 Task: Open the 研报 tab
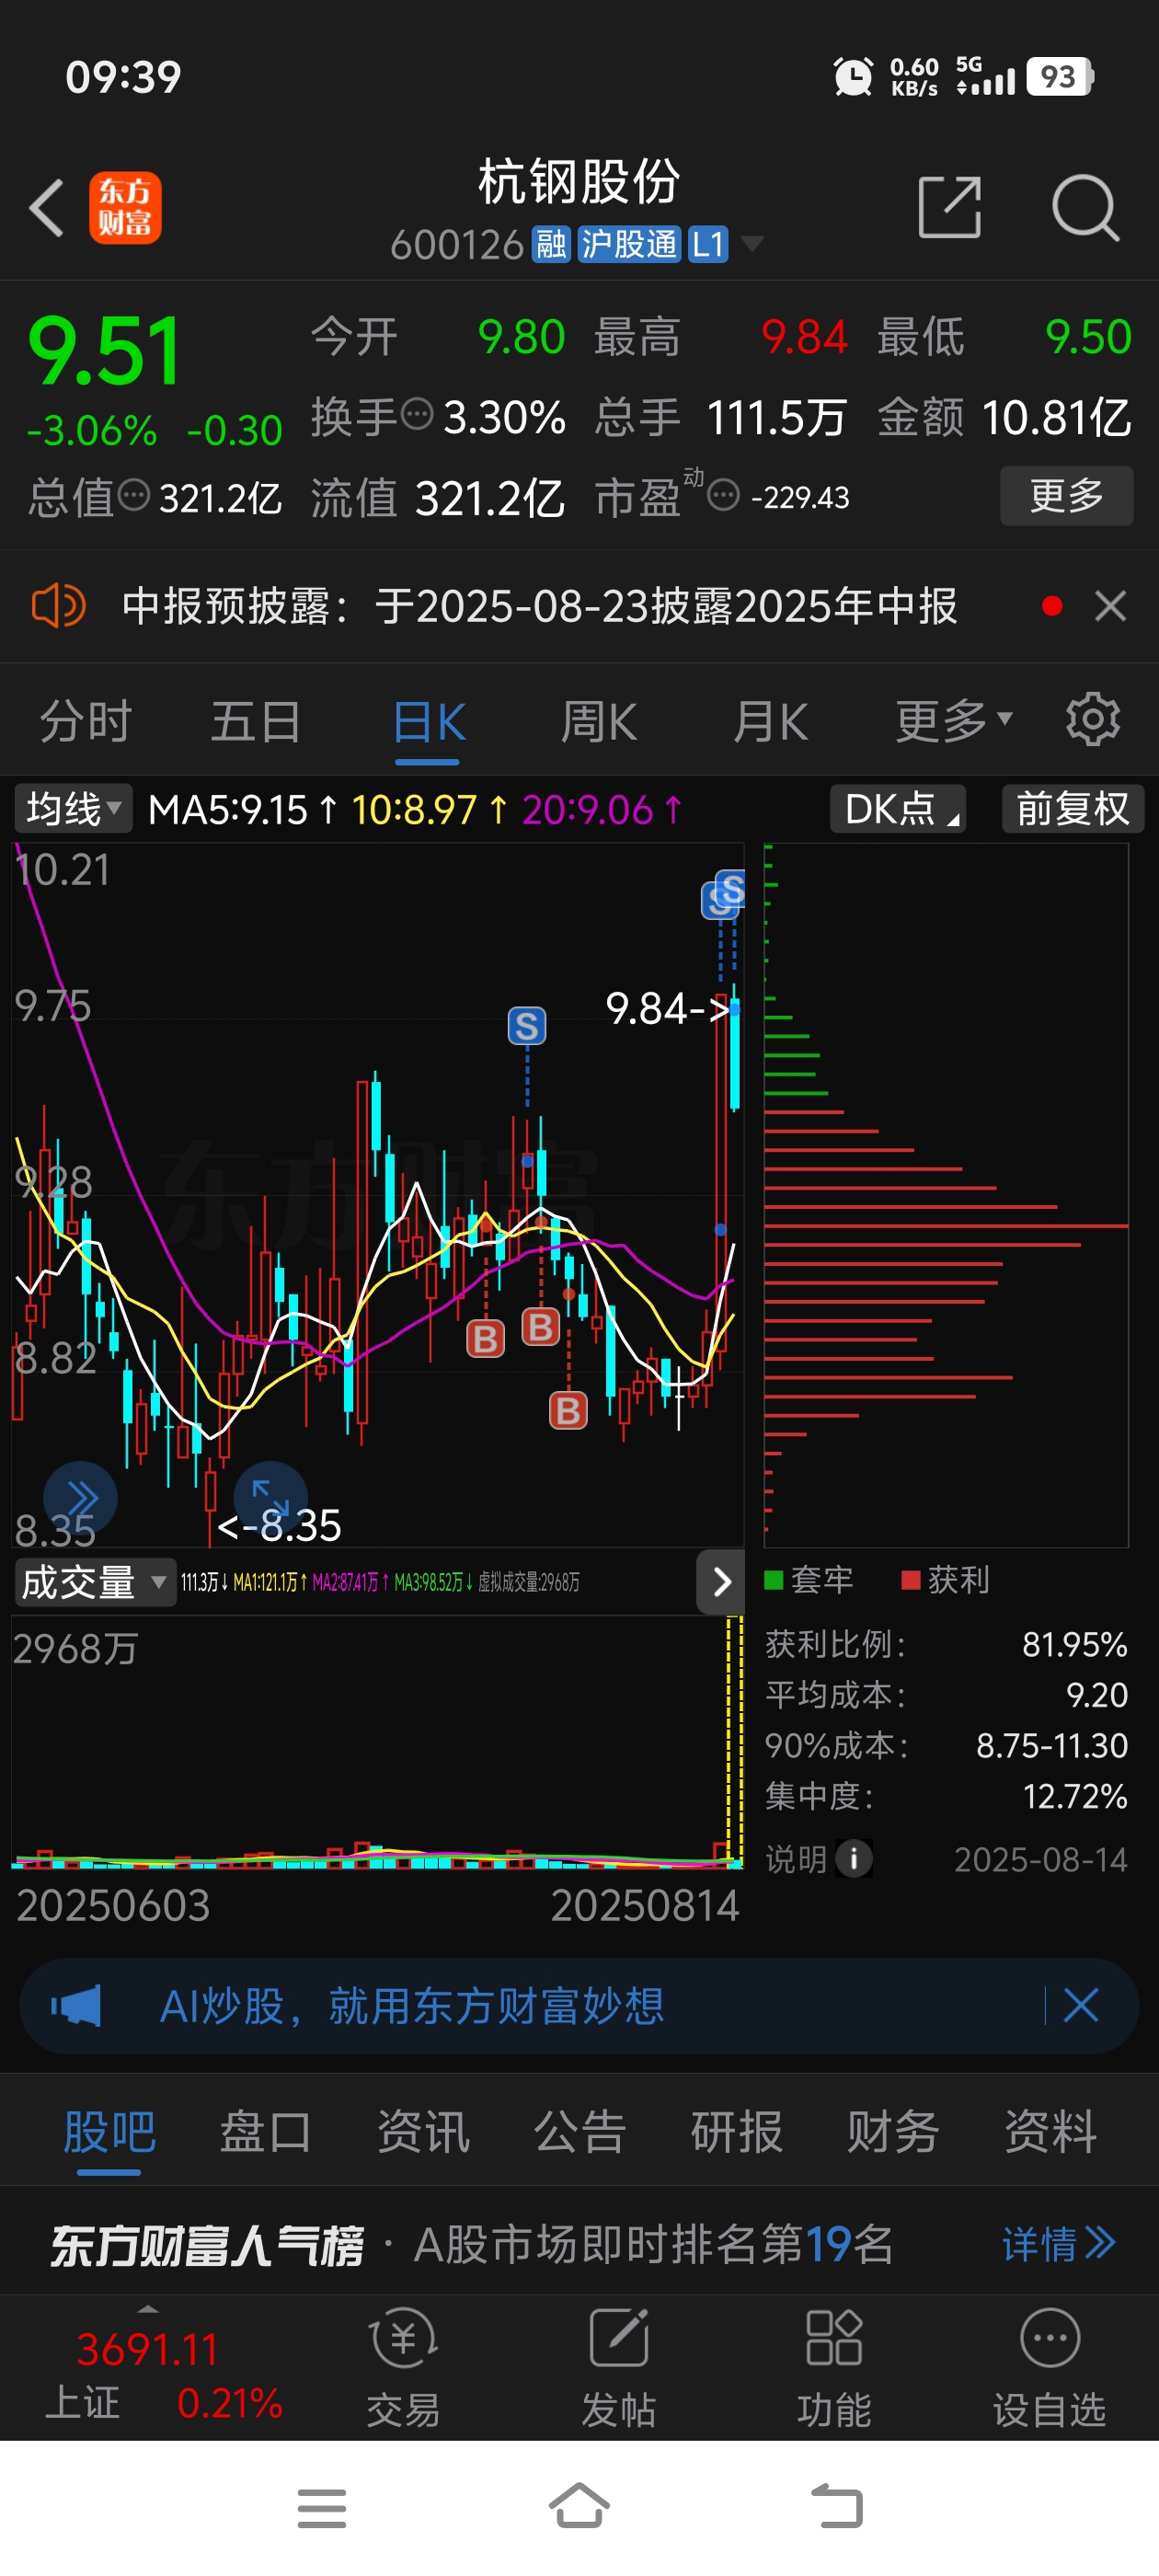737,2131
